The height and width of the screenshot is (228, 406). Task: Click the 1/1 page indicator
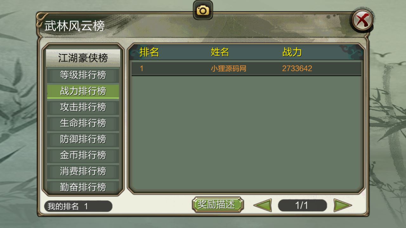[x=302, y=206]
